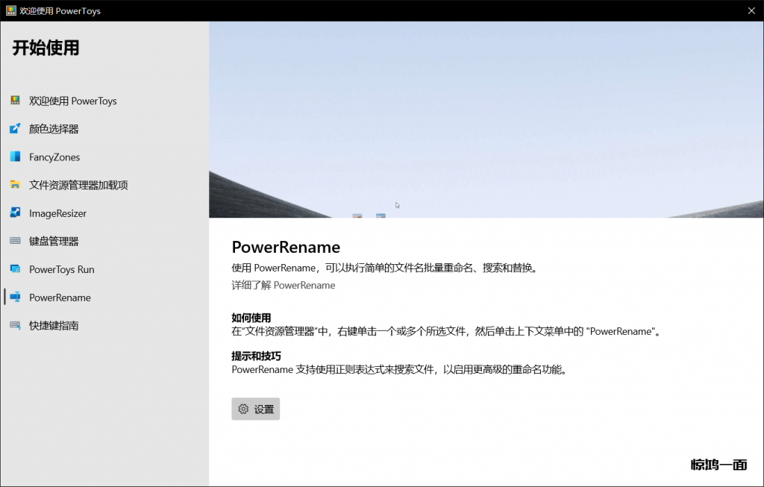Switch to the FancyZones text entry

54,157
